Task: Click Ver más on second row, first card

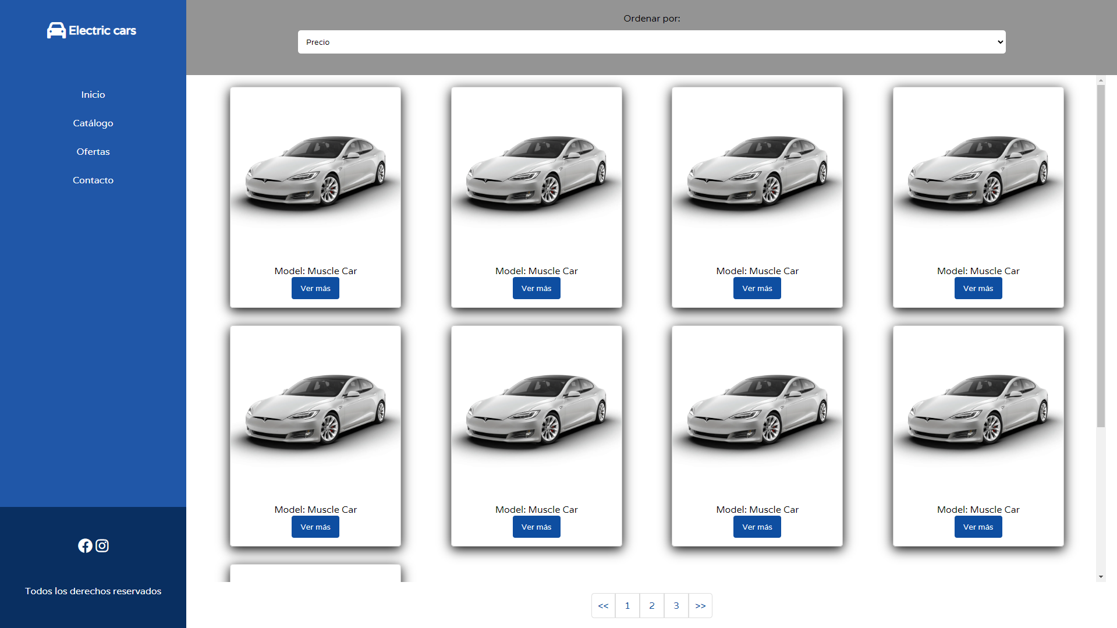Action: click(x=315, y=527)
